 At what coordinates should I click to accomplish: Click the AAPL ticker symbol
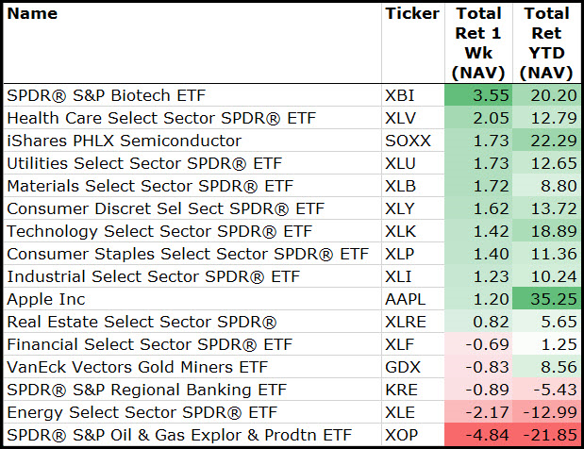(406, 299)
